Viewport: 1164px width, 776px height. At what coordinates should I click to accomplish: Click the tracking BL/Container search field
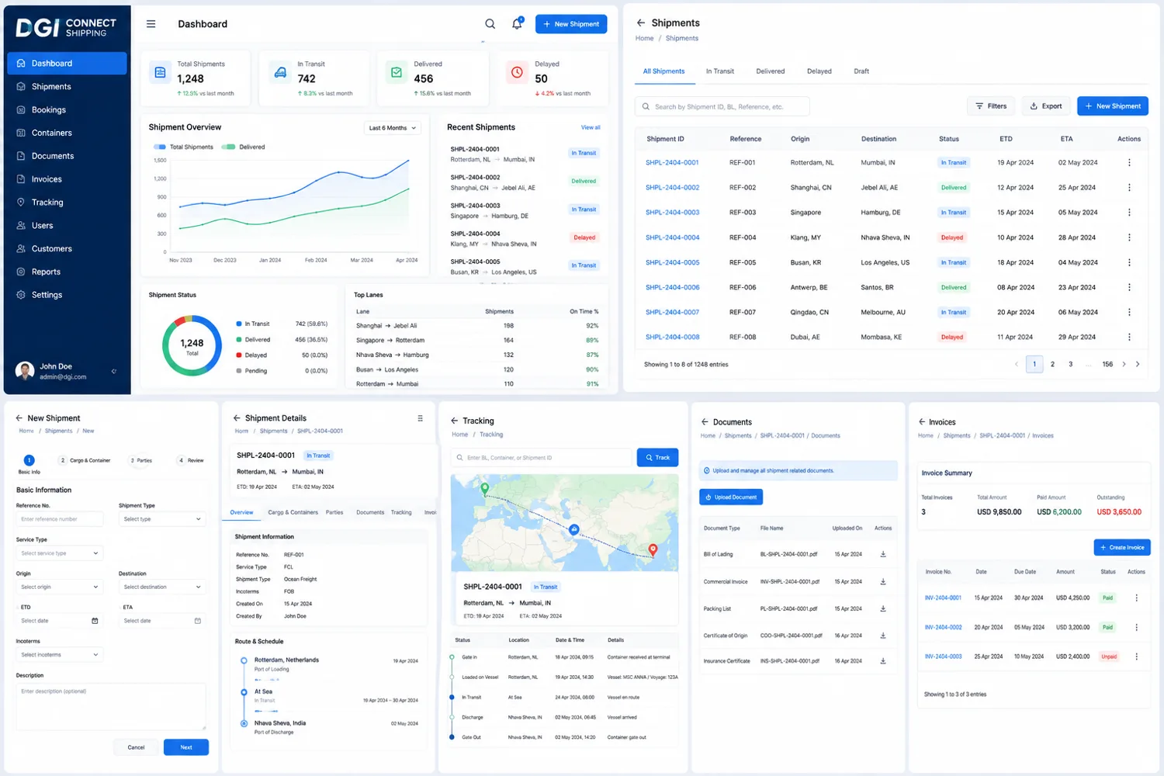[x=541, y=458]
